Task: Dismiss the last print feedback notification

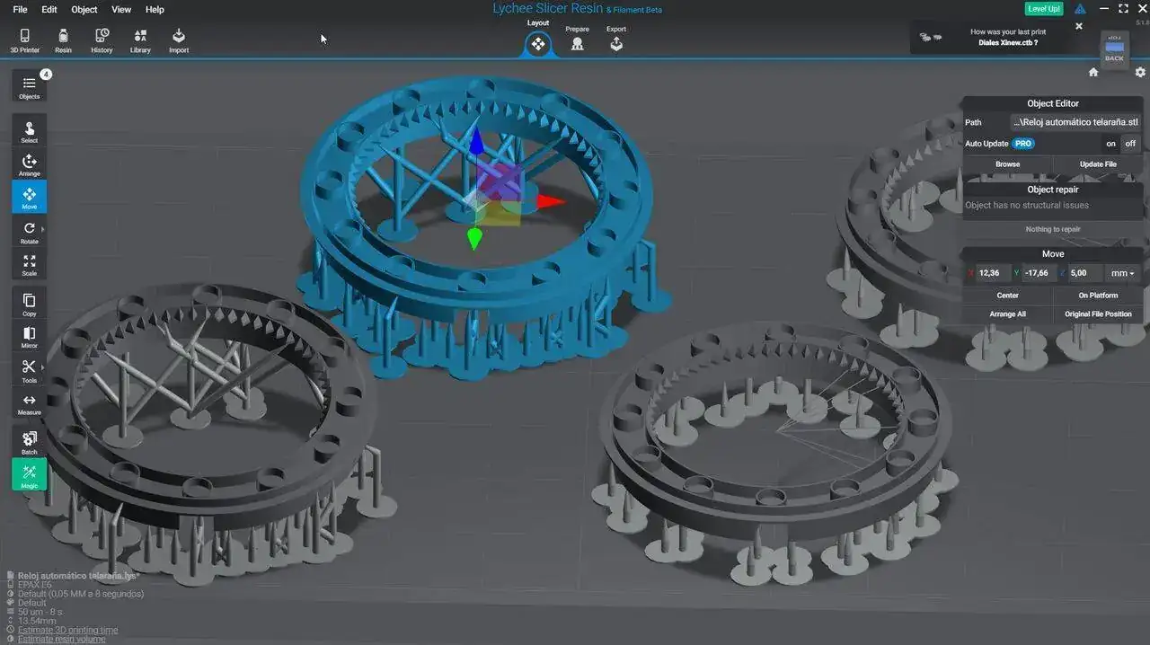Action: 1079,26
